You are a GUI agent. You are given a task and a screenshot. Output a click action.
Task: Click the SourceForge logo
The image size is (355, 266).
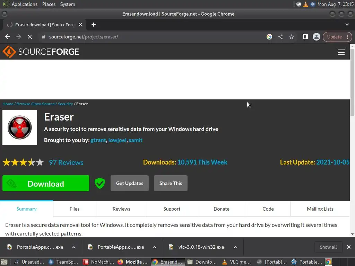tap(41, 52)
